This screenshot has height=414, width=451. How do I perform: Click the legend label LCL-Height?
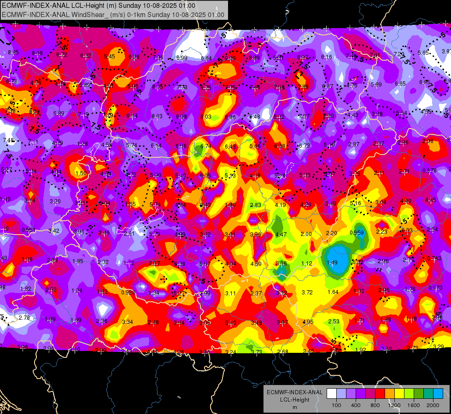295,400
